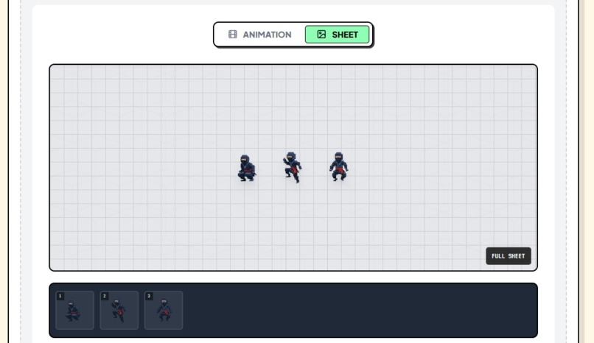Image resolution: width=594 pixels, height=343 pixels.
Task: Select frame 1 thumbnail
Action: 74,310
